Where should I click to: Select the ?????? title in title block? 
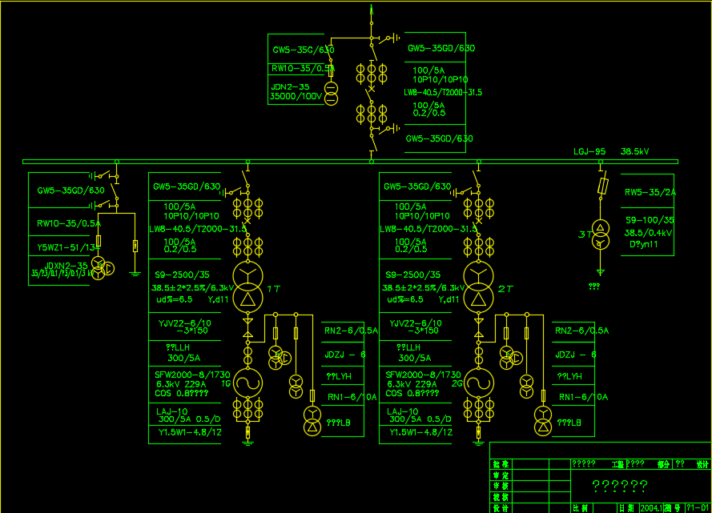click(620, 487)
